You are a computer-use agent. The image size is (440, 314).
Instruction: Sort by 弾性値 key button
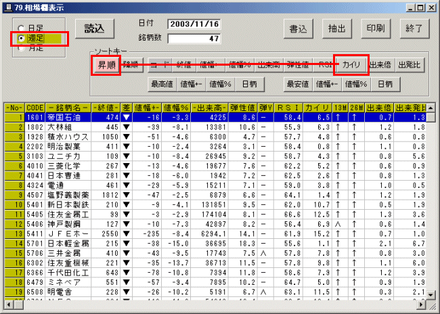coord(298,65)
